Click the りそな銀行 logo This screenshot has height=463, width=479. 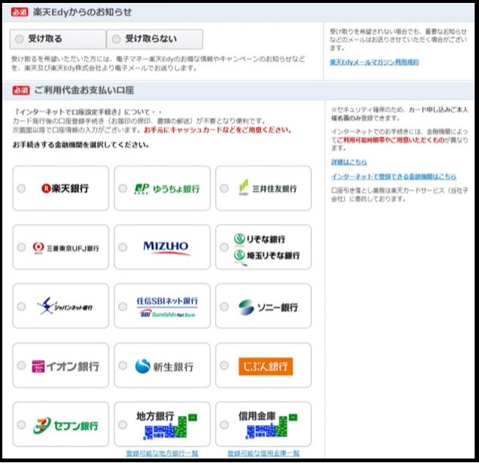tap(260, 238)
